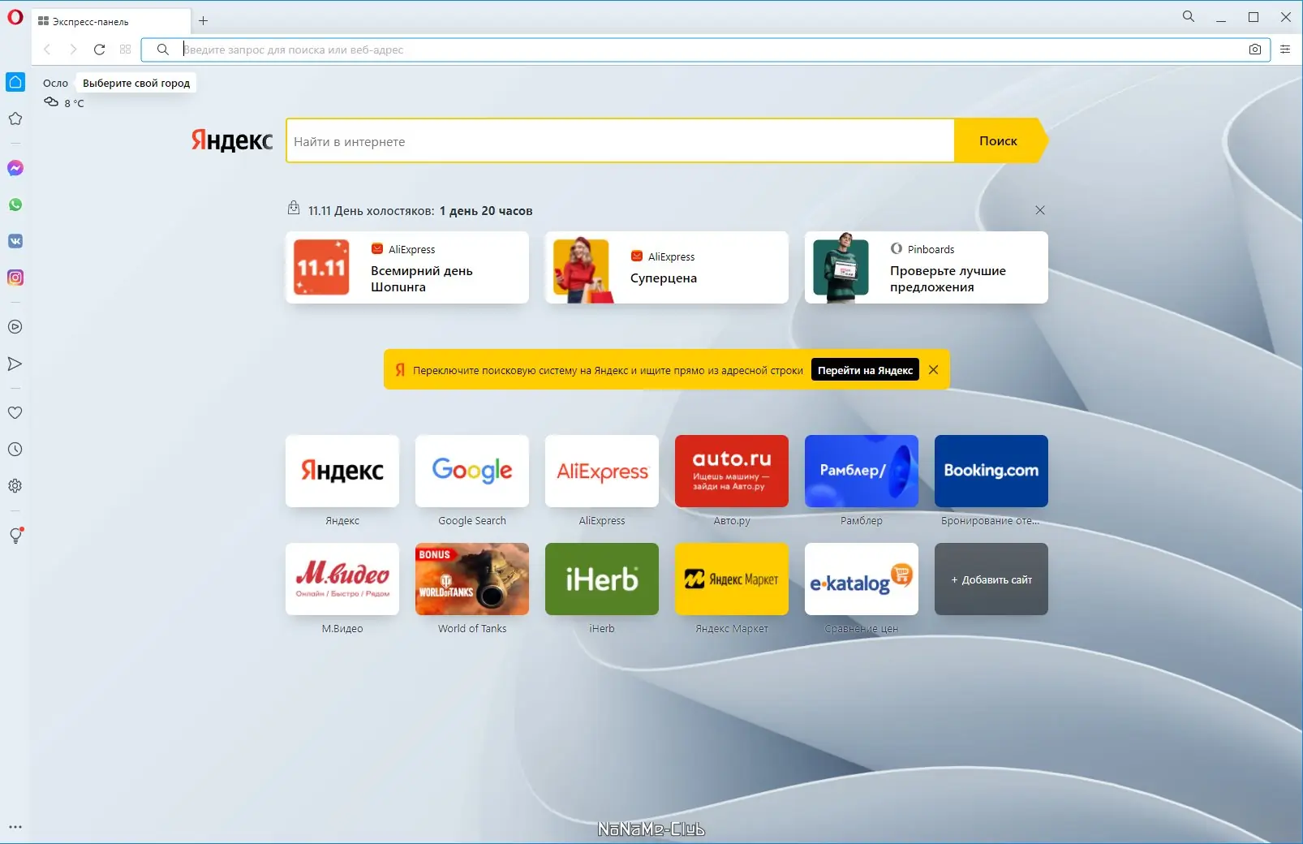Open the Экспресс-панель tab
The width and height of the screenshot is (1303, 844).
tap(111, 21)
